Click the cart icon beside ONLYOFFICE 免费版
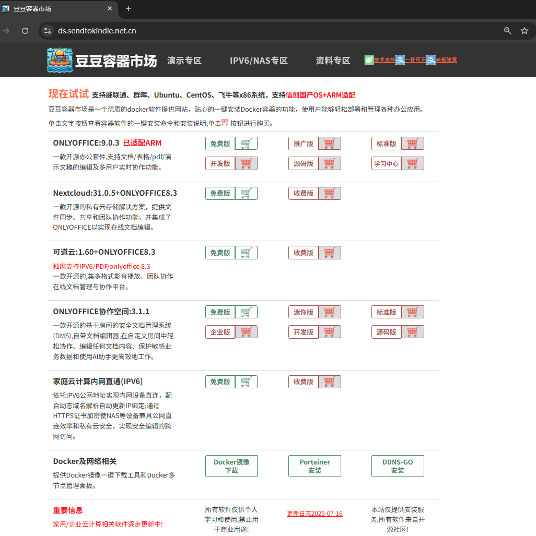This screenshot has height=536, width=536. click(246, 144)
